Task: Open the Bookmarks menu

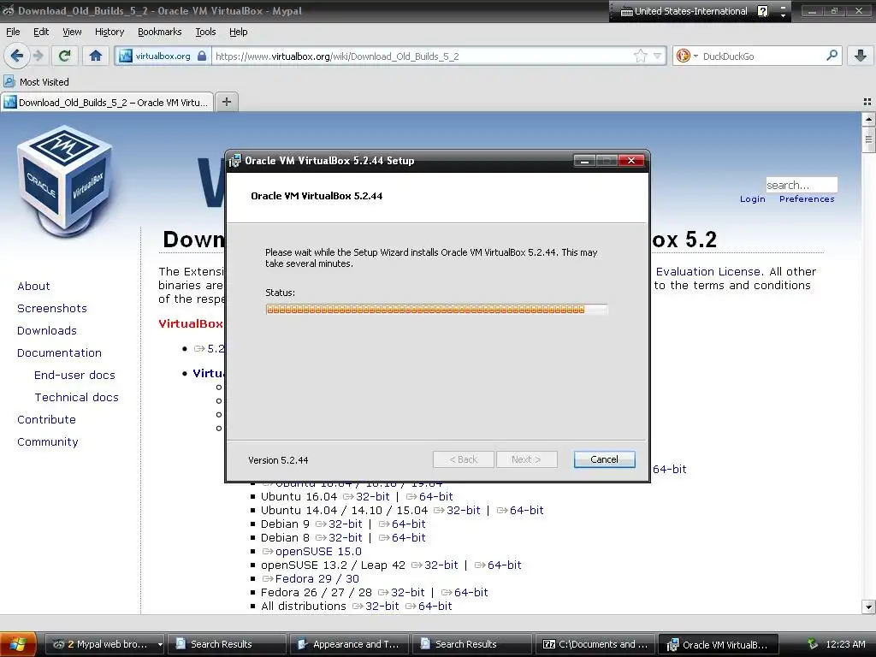Action: point(160,32)
